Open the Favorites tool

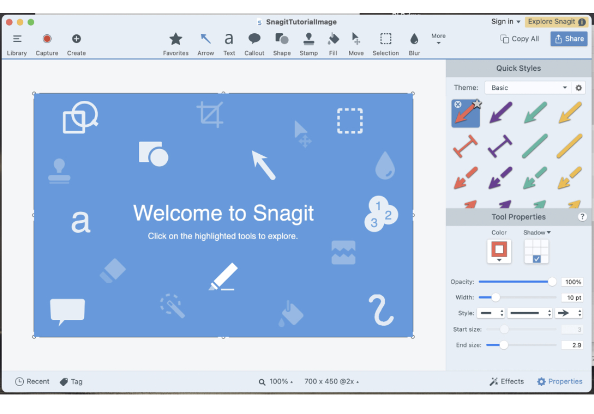coord(176,44)
